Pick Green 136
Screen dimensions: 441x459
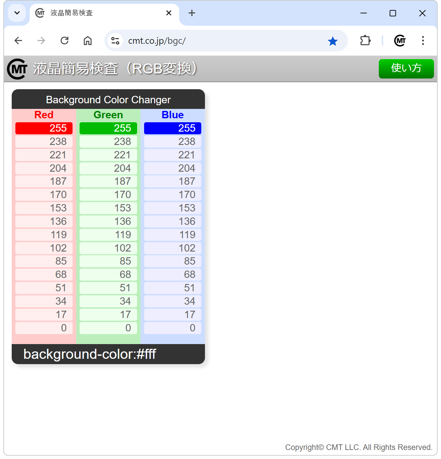[108, 221]
